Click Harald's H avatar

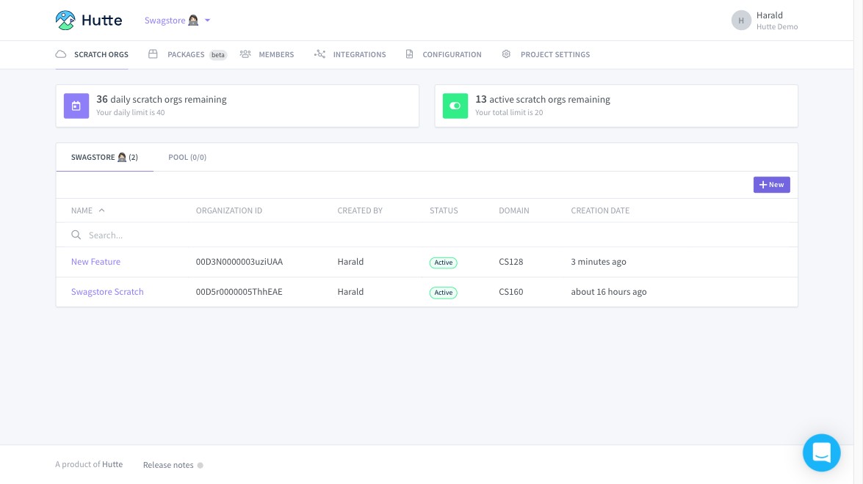tap(741, 21)
